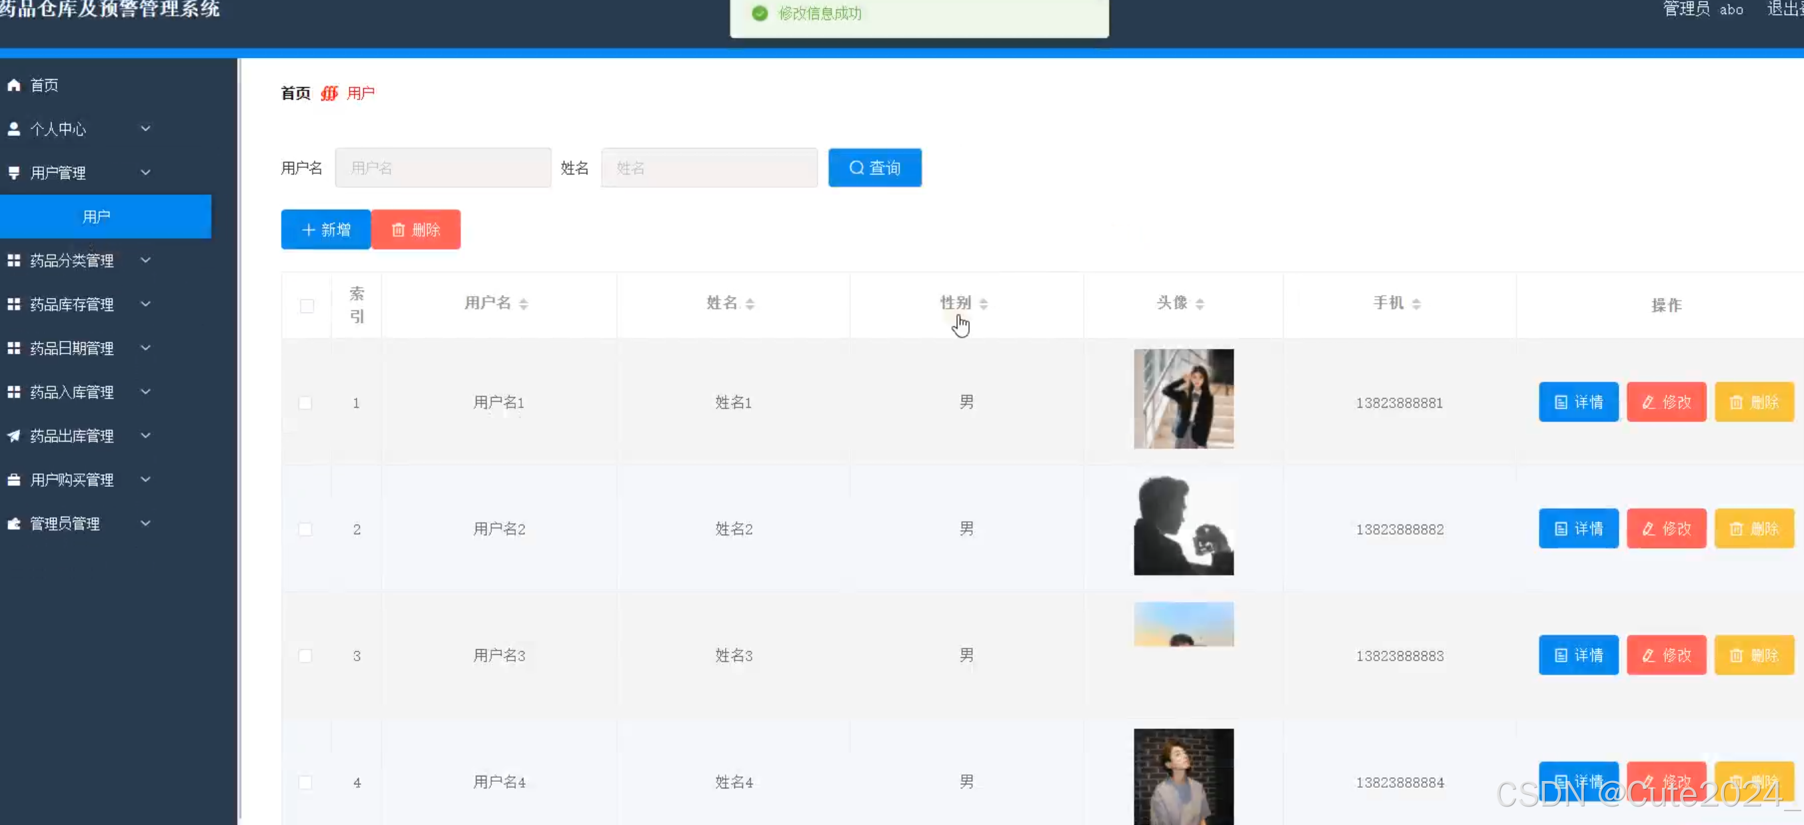Click the 药品日期管理 sidebar icon
This screenshot has width=1804, height=825.
coord(14,348)
